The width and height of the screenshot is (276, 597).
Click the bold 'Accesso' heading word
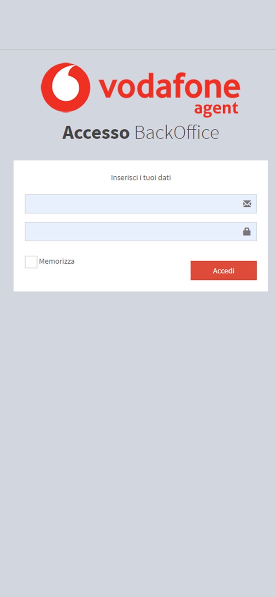(96, 133)
